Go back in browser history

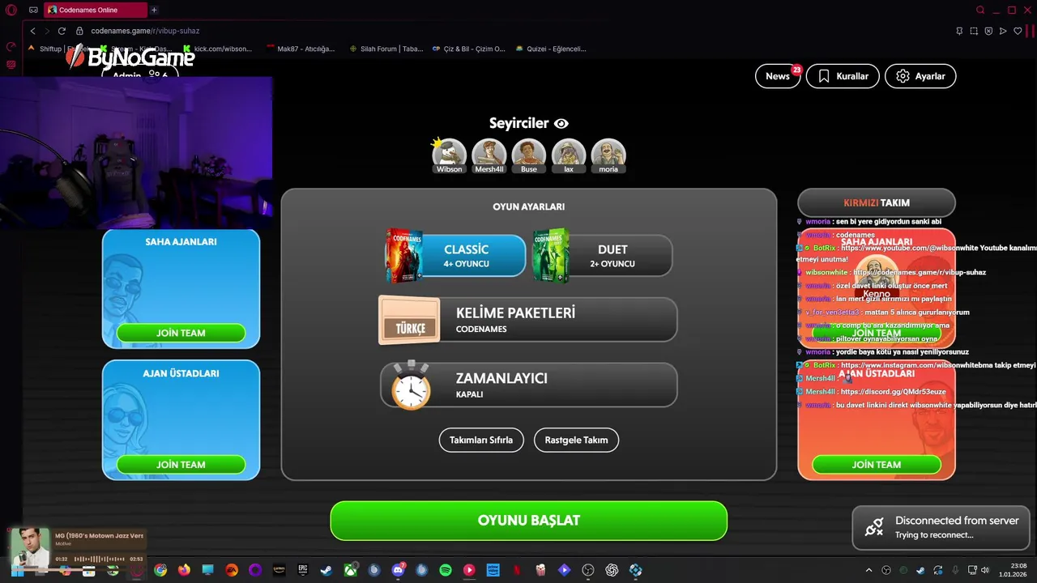pos(32,31)
